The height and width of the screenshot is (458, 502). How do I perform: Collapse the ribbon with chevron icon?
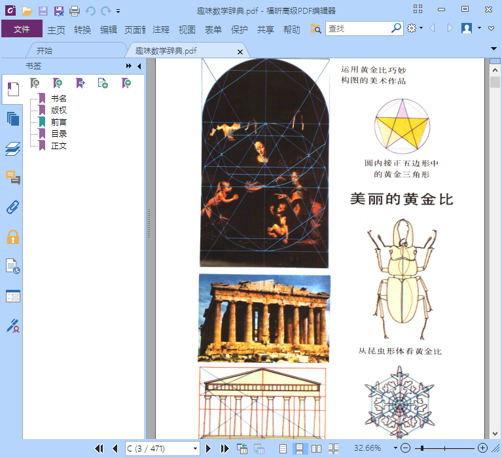(x=491, y=28)
